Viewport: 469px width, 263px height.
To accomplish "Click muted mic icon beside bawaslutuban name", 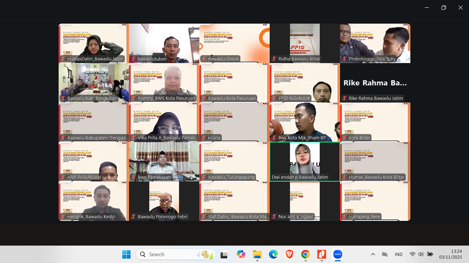I will point(134,59).
